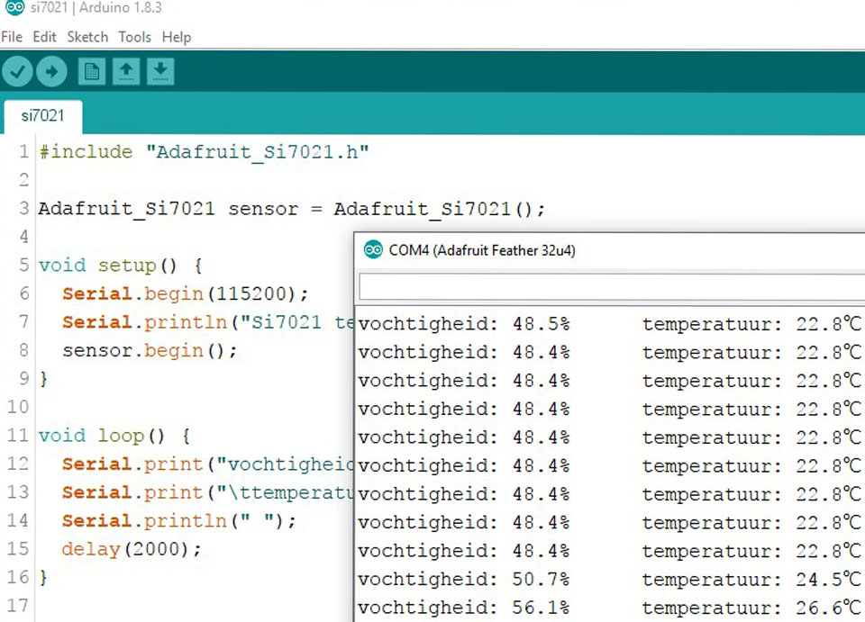
Task: Click the vochtigheid: 48.5% reading
Action: click(463, 324)
